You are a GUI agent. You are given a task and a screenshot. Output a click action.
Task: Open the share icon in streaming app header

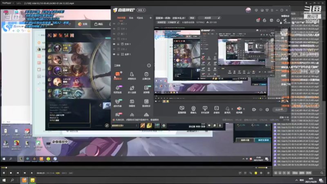[285, 20]
